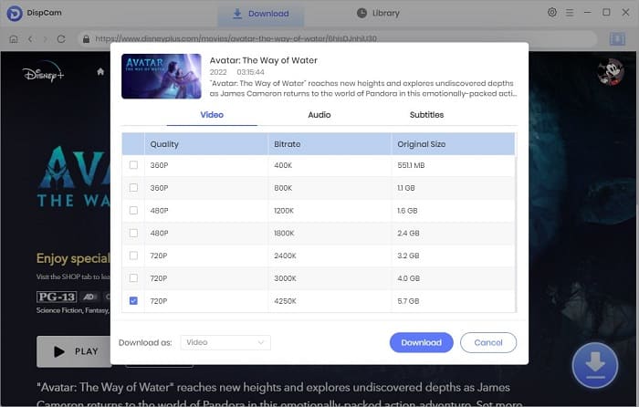Check the 480P 1200K quality row

click(x=133, y=210)
